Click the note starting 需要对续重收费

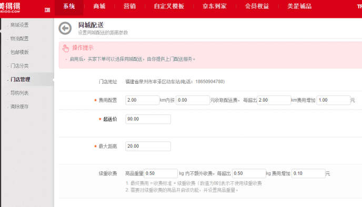(182, 190)
